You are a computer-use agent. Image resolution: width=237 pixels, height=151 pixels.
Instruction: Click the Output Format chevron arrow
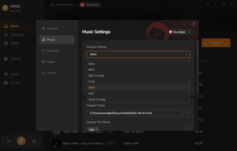coord(186,55)
